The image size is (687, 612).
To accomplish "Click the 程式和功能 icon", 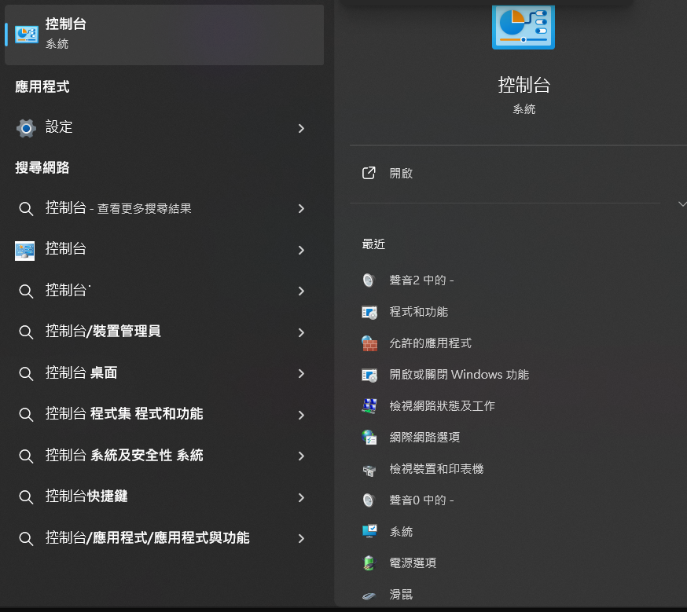I will (x=369, y=312).
